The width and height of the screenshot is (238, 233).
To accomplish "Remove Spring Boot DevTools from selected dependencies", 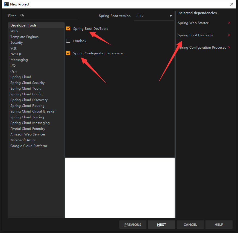I will (x=229, y=35).
